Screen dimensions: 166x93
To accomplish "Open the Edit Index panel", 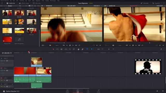I will 37,3.
